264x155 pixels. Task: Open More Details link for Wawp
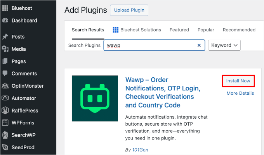point(240,93)
